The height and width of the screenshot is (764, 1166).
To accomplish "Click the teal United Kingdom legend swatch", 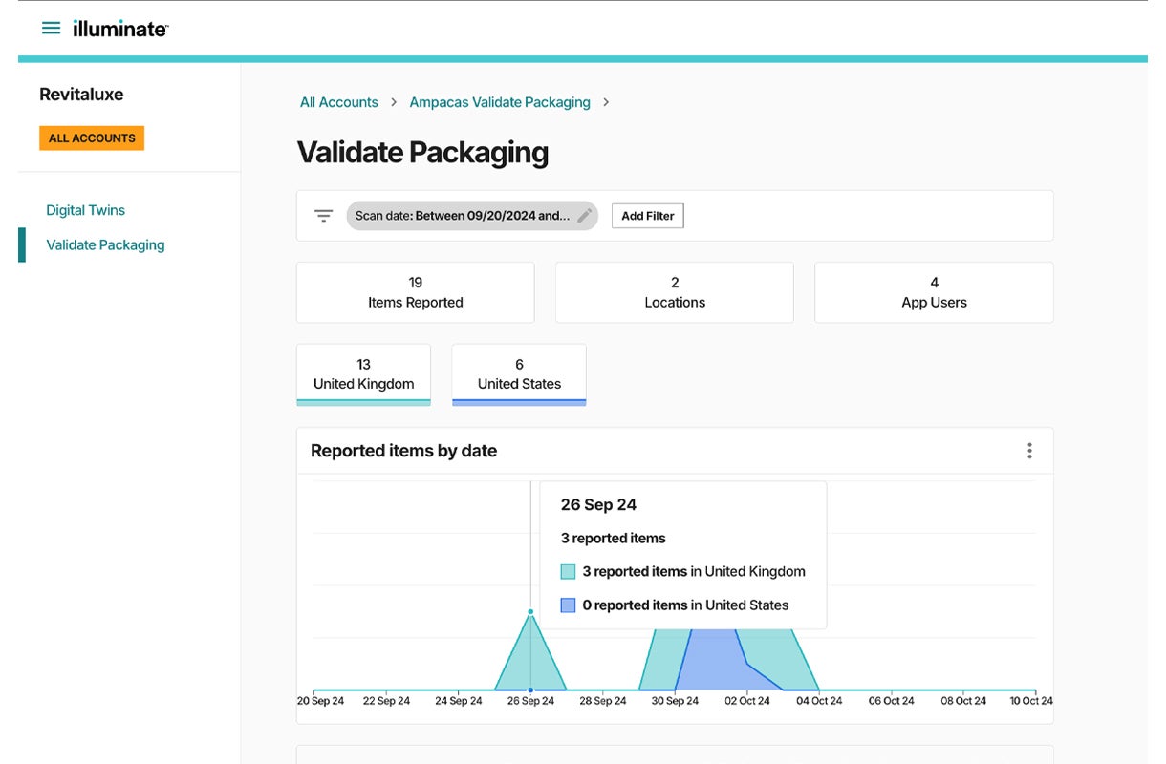I will [567, 571].
